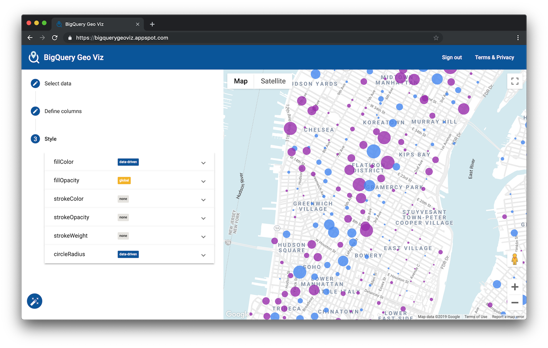
Task: View site security info via lock icon
Action: (70, 38)
